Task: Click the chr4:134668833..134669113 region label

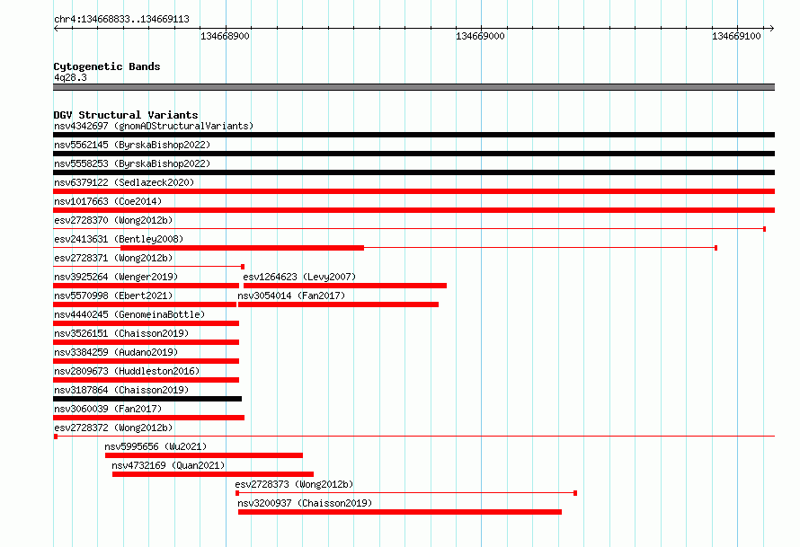Action: tap(121, 19)
